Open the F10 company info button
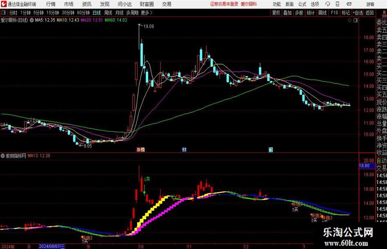The image size is (387, 249). click(x=334, y=13)
